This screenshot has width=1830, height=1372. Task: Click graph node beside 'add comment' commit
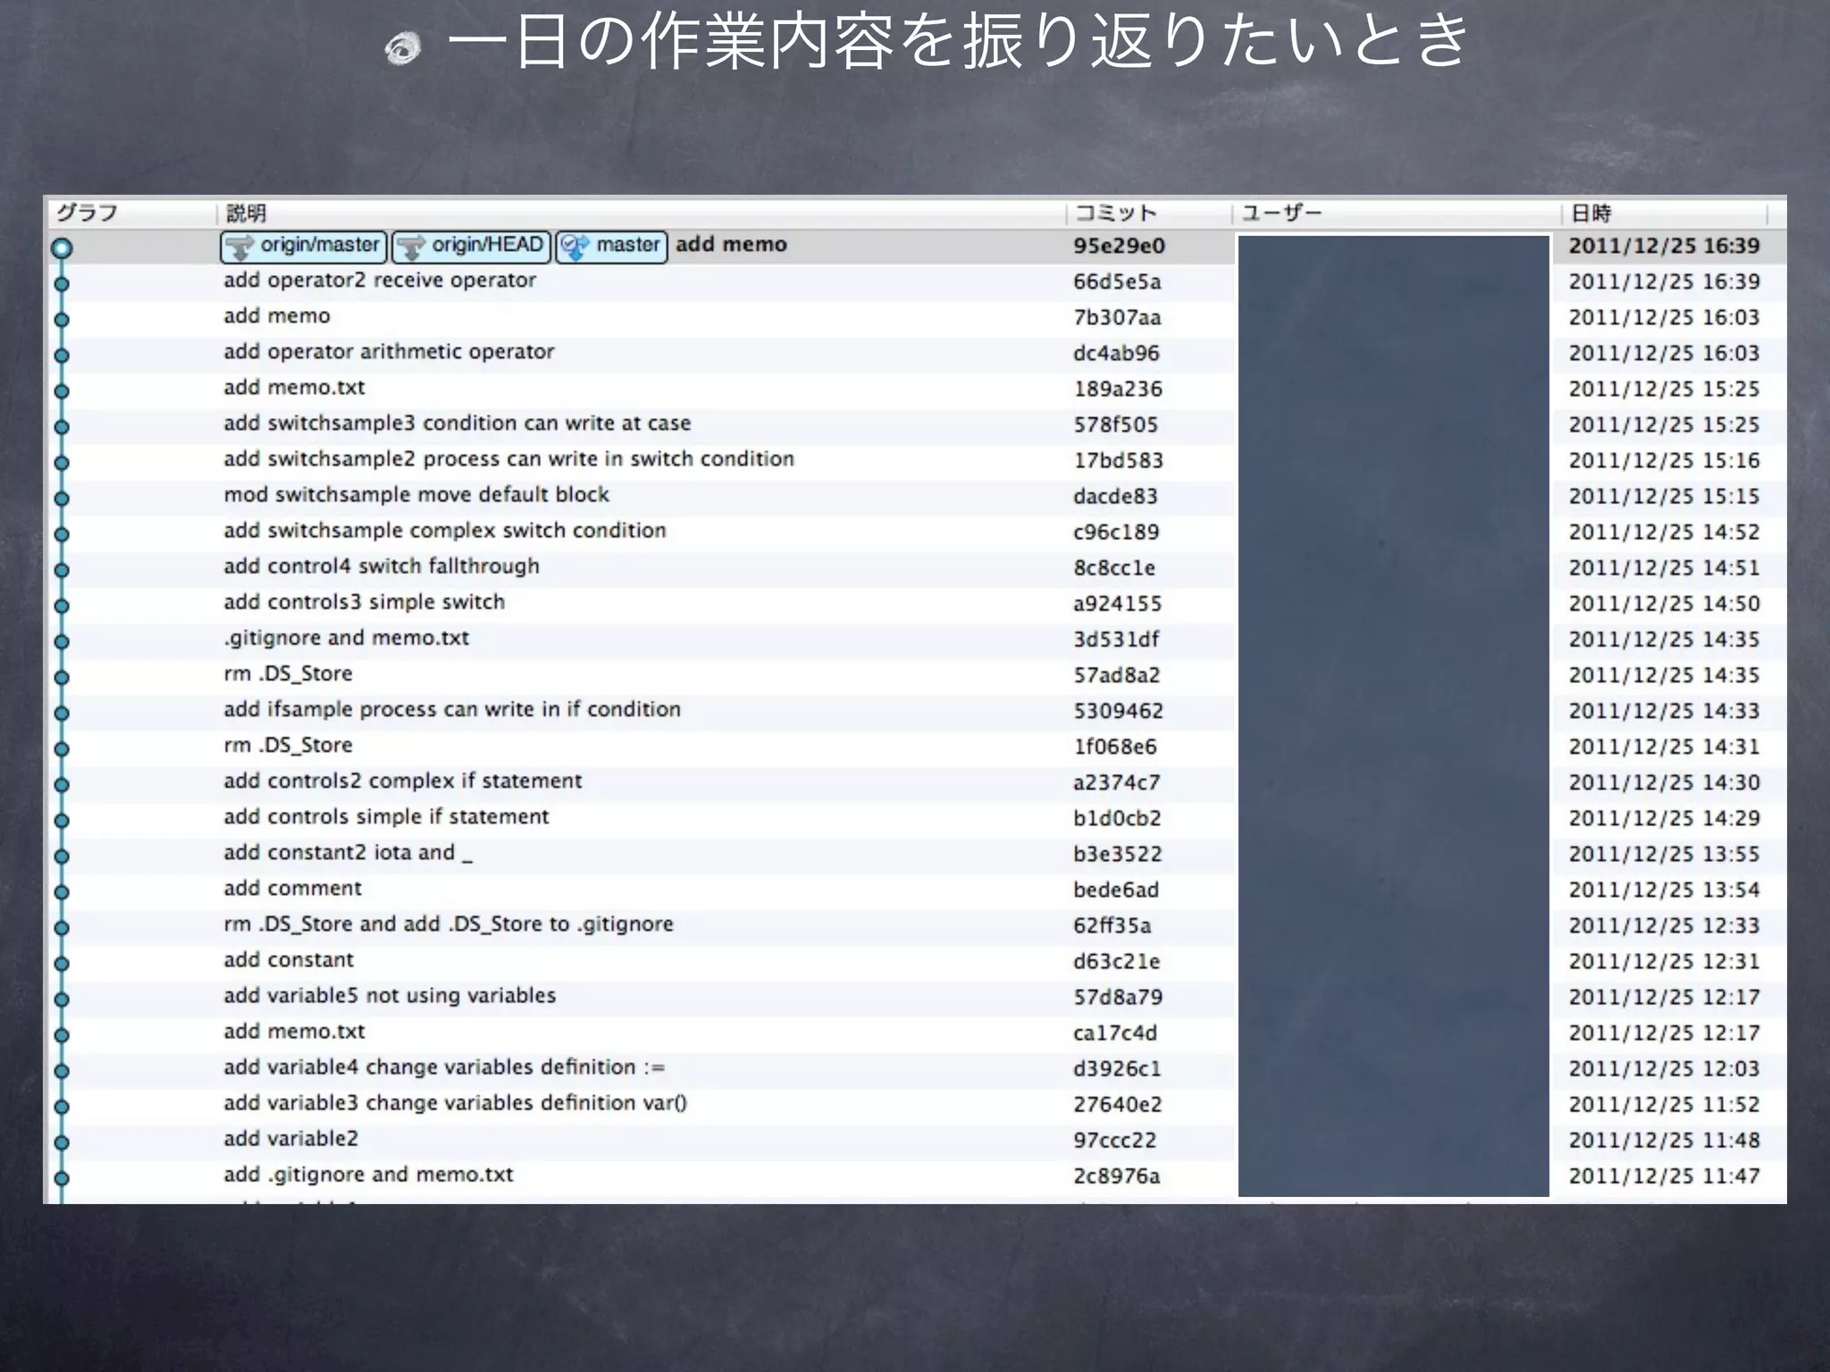click(x=62, y=891)
